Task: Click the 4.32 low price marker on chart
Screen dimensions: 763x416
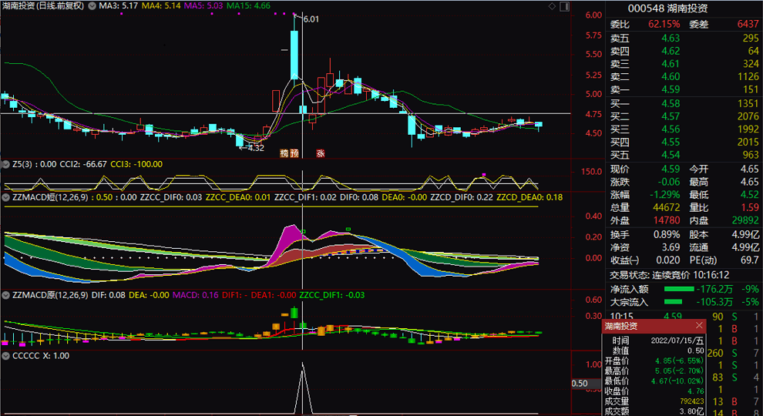Action: pyautogui.click(x=256, y=148)
